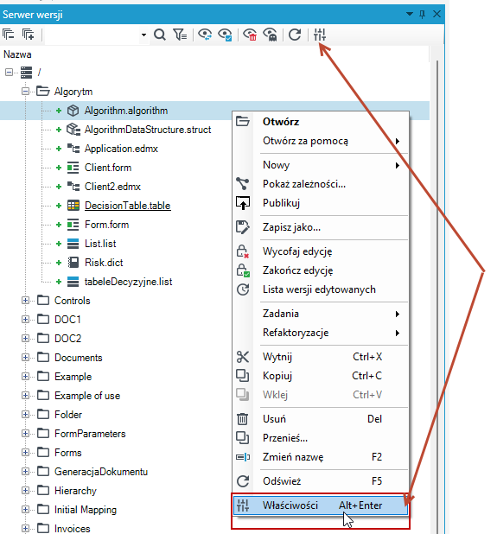
Task: Expand the Forms folder
Action: pyautogui.click(x=25, y=453)
